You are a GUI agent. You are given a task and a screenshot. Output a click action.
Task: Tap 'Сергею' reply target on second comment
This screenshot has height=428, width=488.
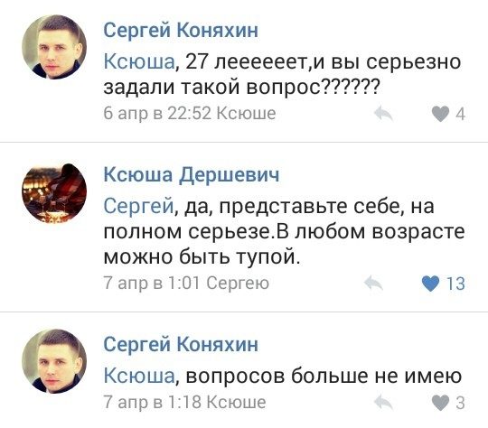tap(238, 284)
